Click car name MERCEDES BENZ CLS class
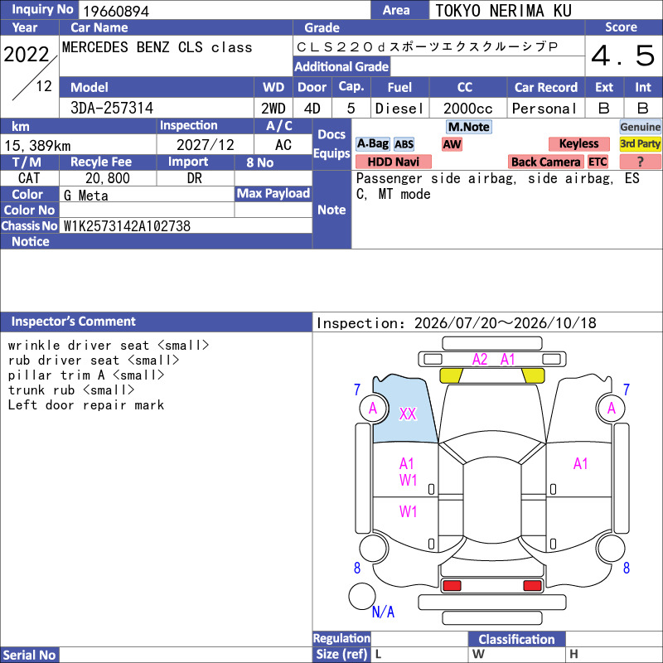The width and height of the screenshot is (663, 663). 157,47
